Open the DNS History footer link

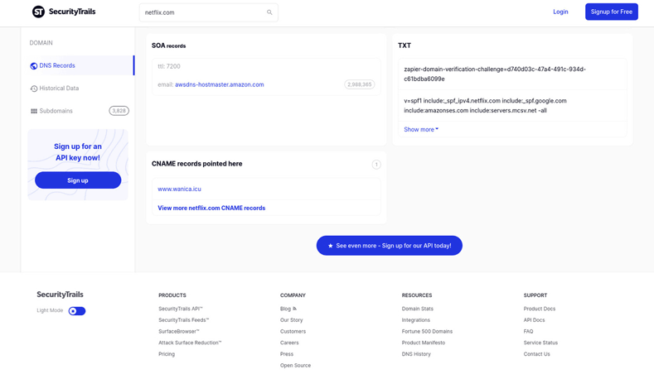click(416, 354)
